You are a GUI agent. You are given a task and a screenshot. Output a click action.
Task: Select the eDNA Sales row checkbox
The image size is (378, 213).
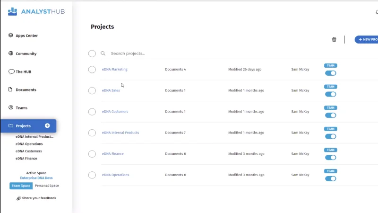(92, 90)
